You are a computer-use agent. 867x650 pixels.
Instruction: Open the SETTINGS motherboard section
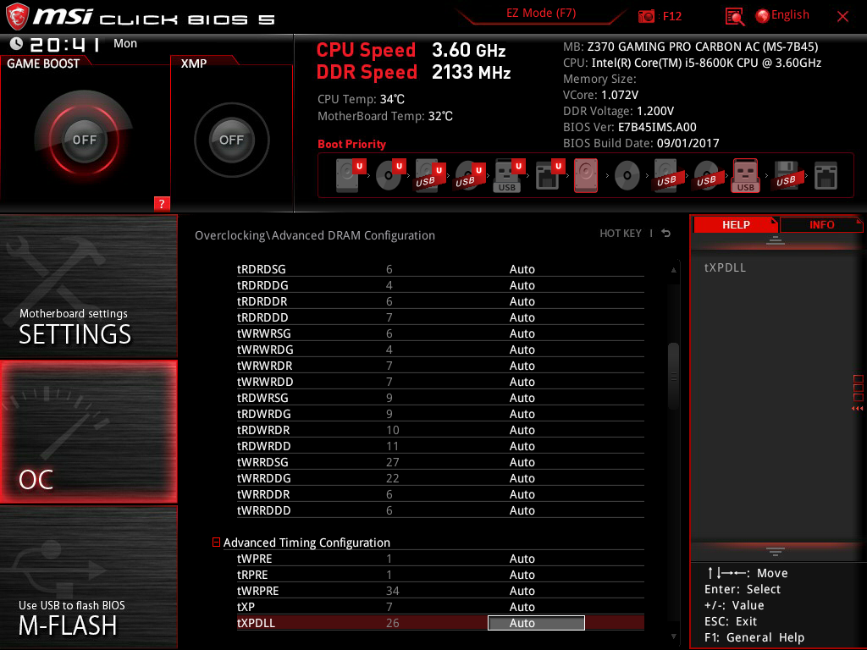click(x=88, y=286)
